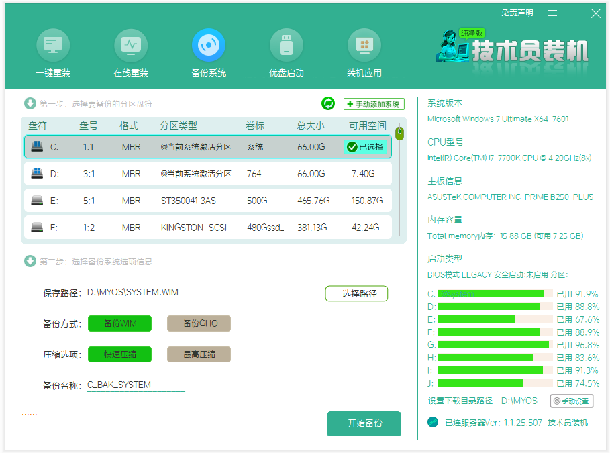Click the H: drive usage bar 83.6%

pyautogui.click(x=495, y=358)
